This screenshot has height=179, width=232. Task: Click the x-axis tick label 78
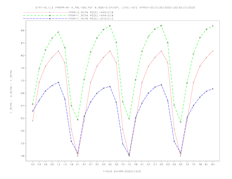200,164
